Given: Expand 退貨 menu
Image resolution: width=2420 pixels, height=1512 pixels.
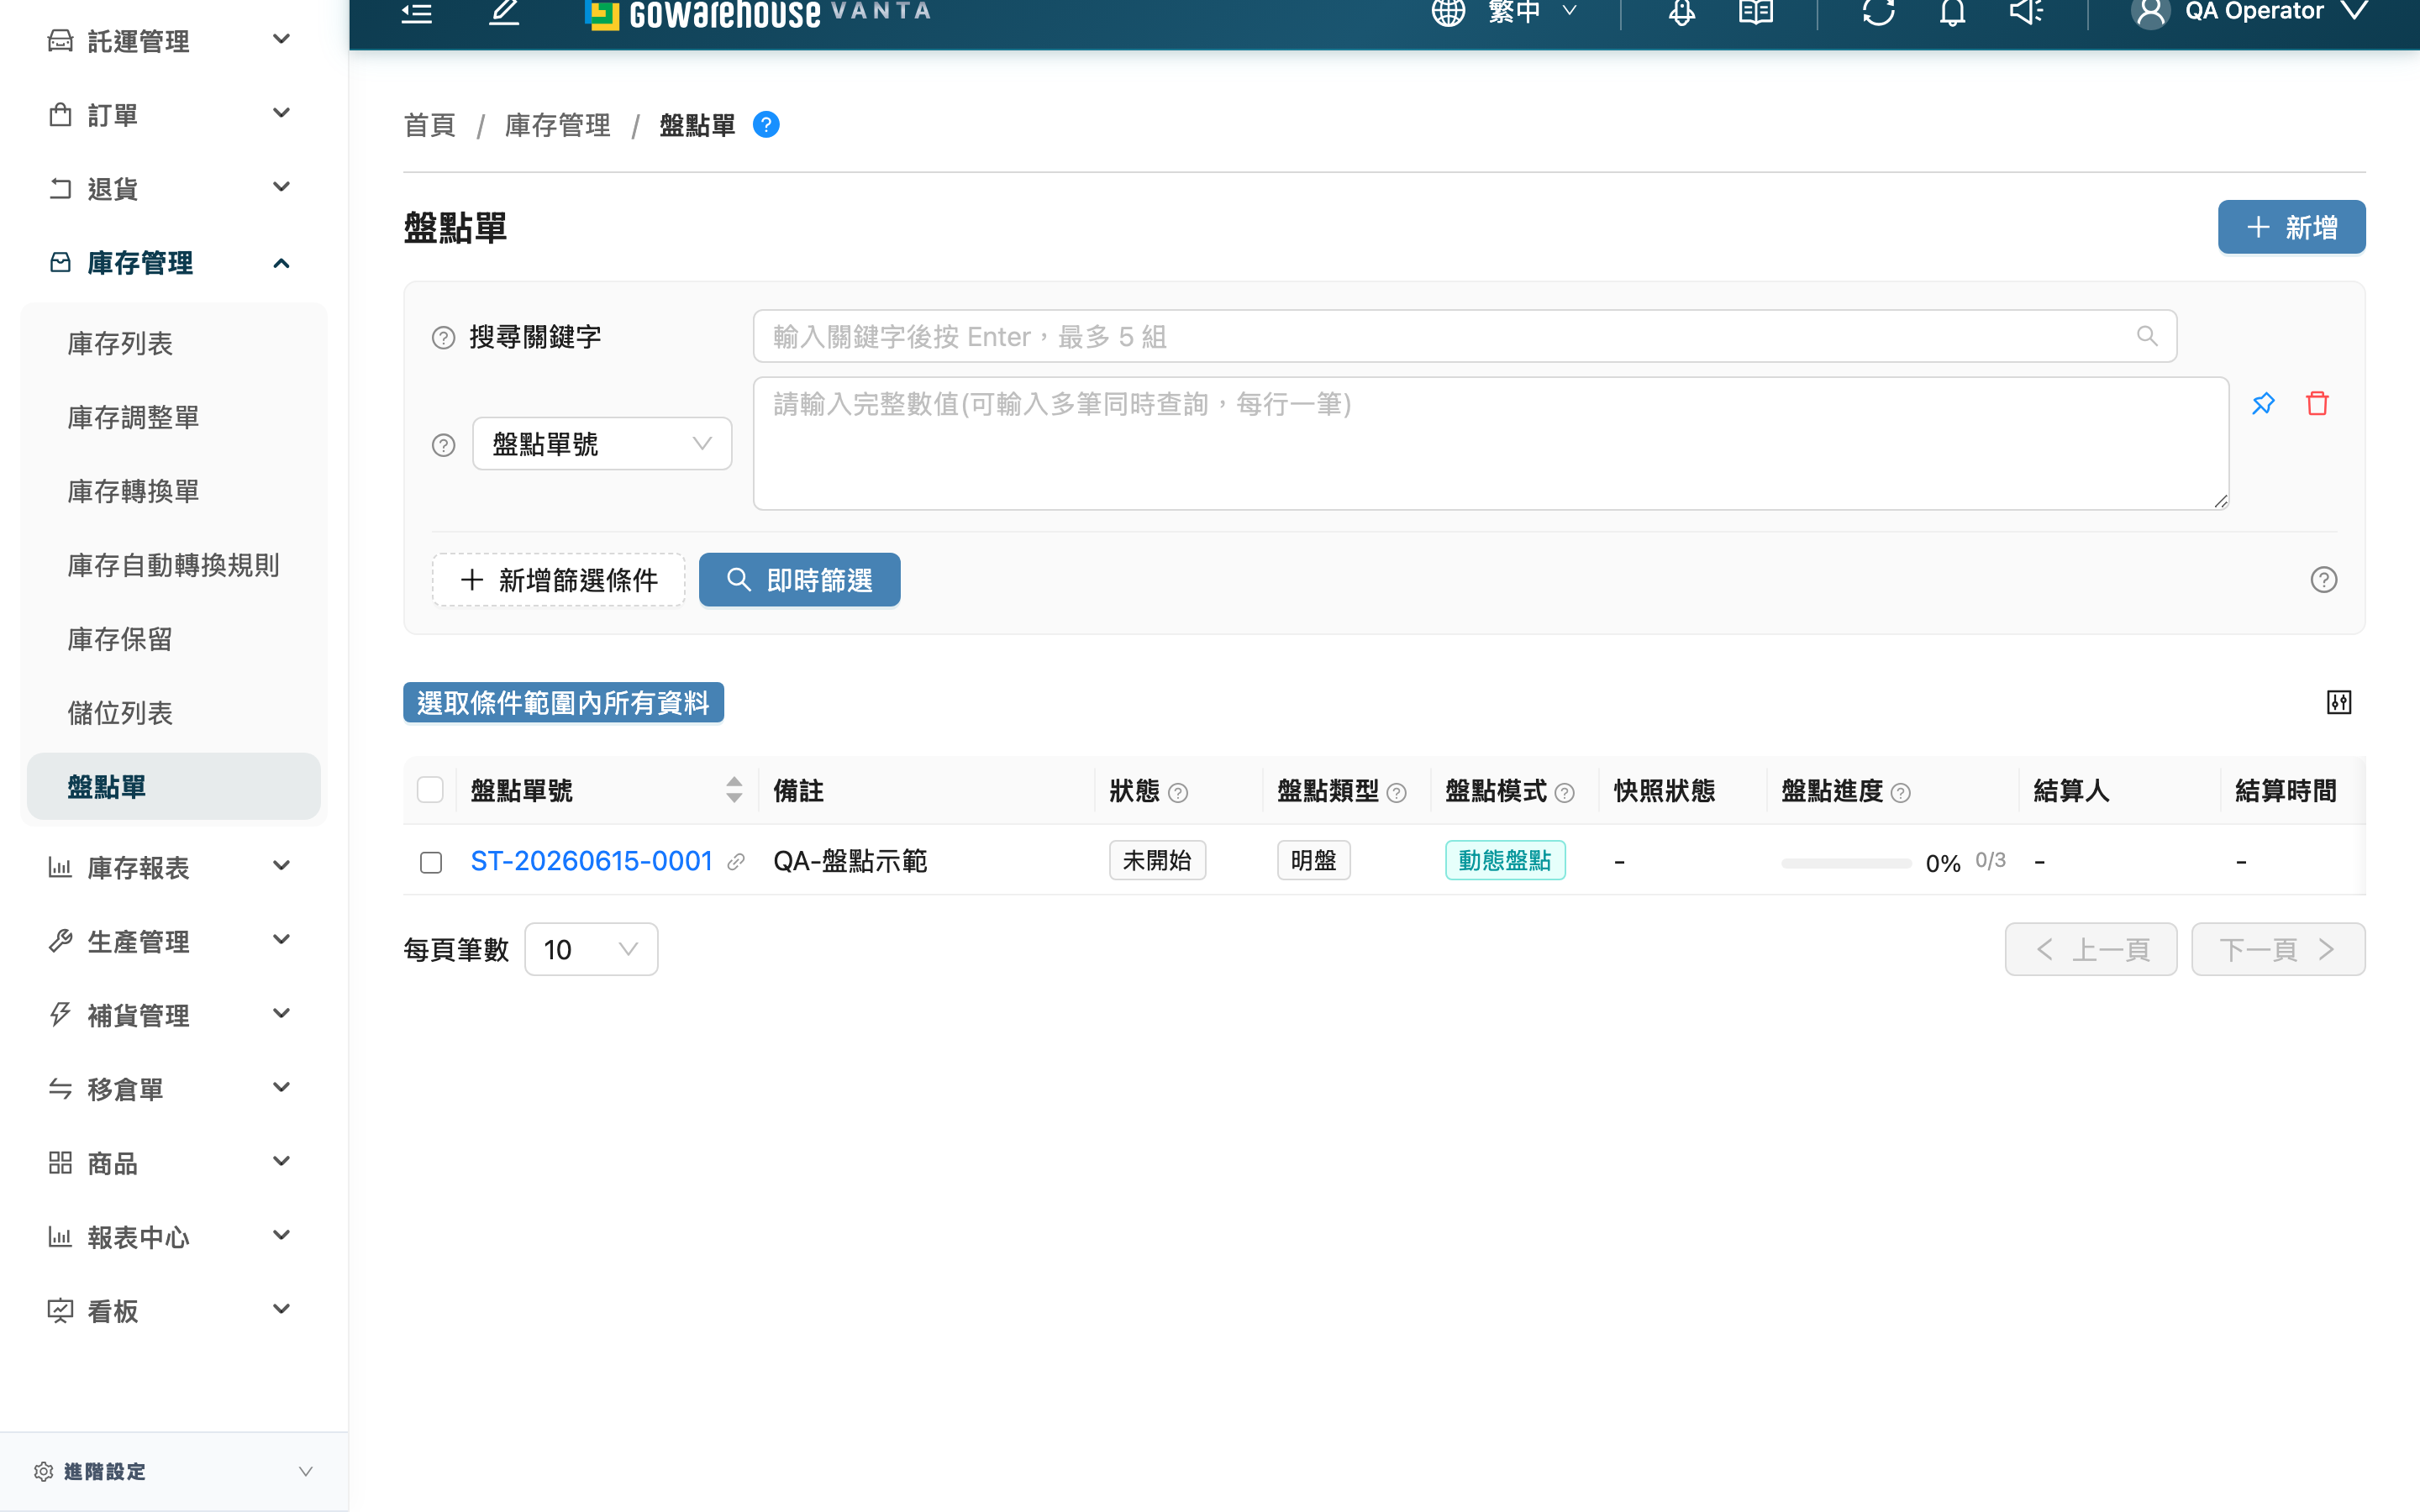Looking at the screenshot, I should pos(174,188).
